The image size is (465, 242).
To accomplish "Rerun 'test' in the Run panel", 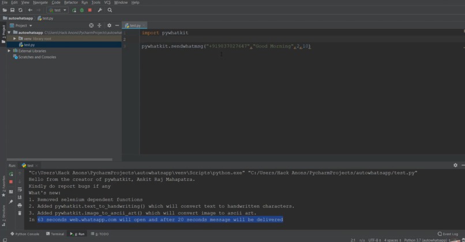I will [x=11, y=174].
